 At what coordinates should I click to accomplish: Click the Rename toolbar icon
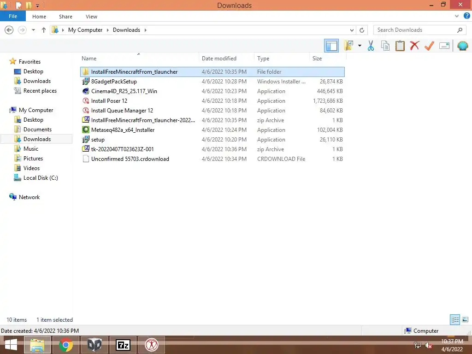[x=444, y=46]
